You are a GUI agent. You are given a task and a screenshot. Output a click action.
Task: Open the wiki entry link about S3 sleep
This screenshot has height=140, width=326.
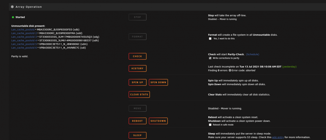(278, 137)
